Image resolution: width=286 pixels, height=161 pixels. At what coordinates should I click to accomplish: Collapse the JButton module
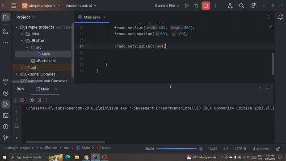pos(22,41)
